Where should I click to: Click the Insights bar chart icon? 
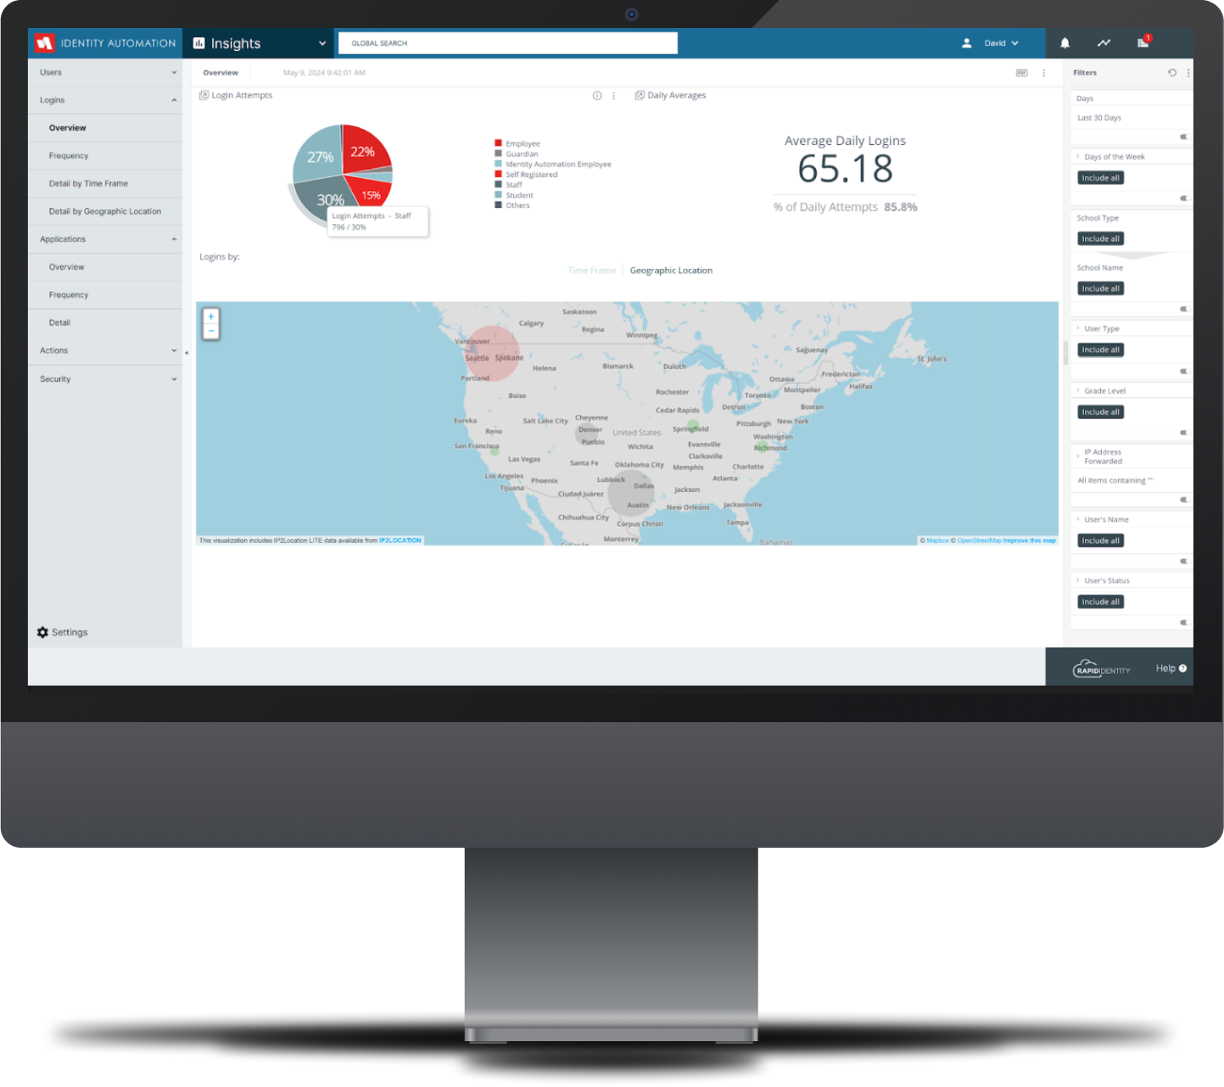[x=199, y=43]
